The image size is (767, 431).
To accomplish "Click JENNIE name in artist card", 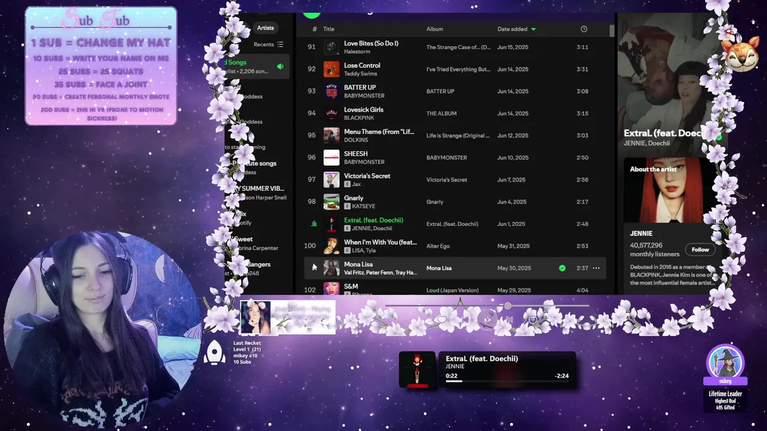I will 641,233.
